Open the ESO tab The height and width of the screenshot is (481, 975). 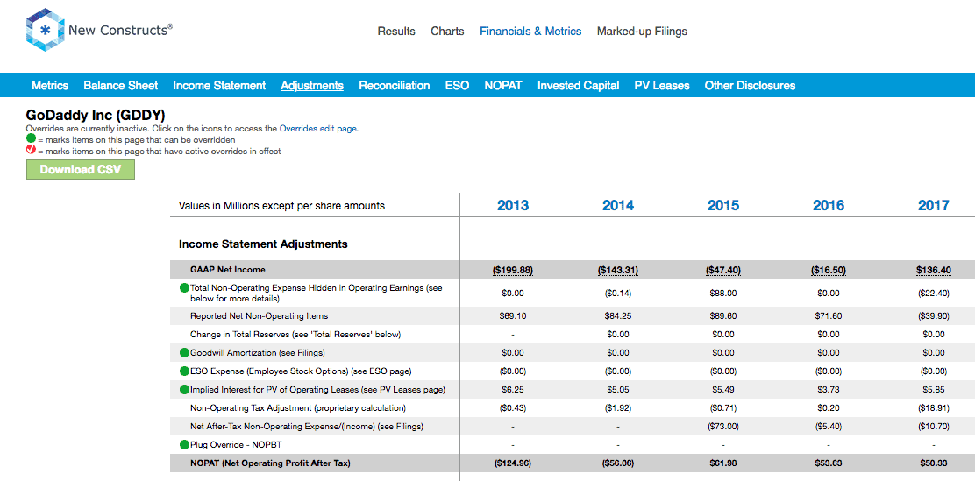(x=457, y=86)
